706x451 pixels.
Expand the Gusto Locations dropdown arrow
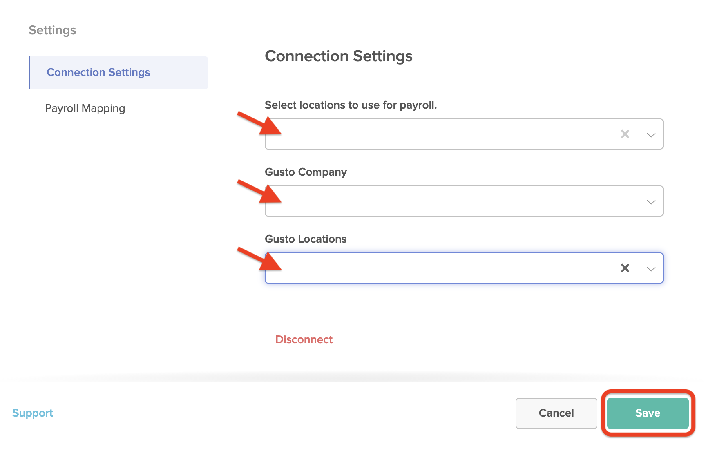651,269
